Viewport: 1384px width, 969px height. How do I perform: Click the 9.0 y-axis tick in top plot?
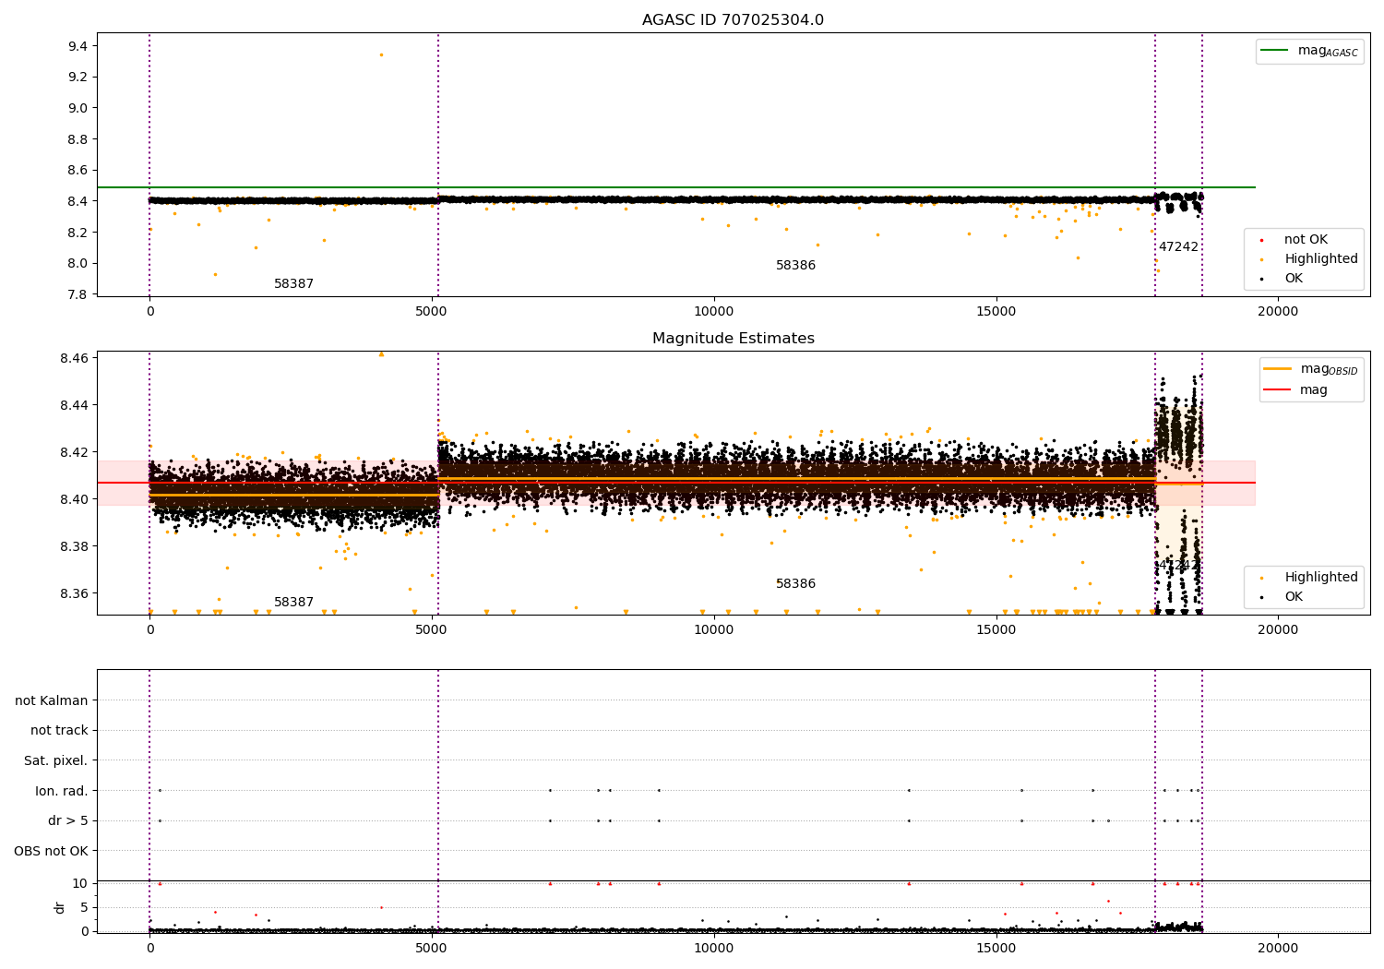coord(78,108)
